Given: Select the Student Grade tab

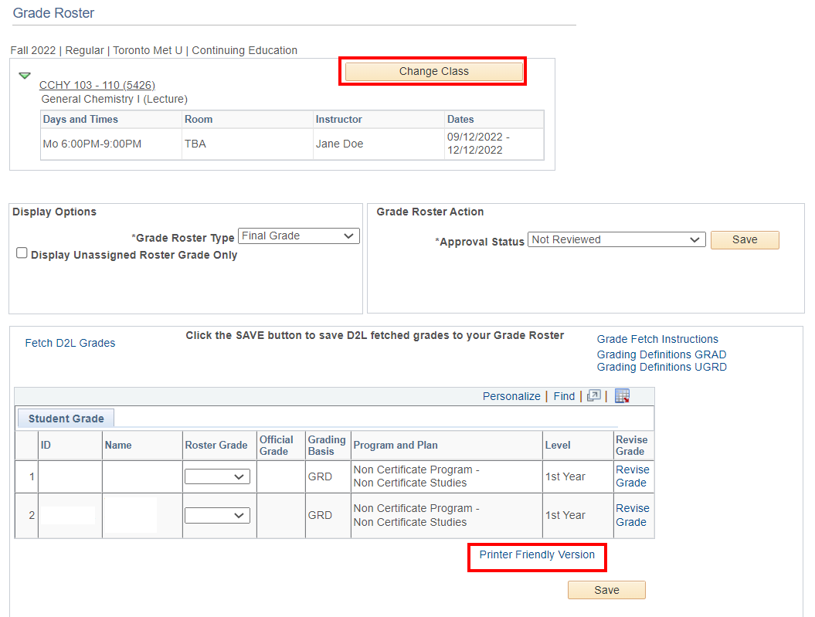Looking at the screenshot, I should pos(66,419).
